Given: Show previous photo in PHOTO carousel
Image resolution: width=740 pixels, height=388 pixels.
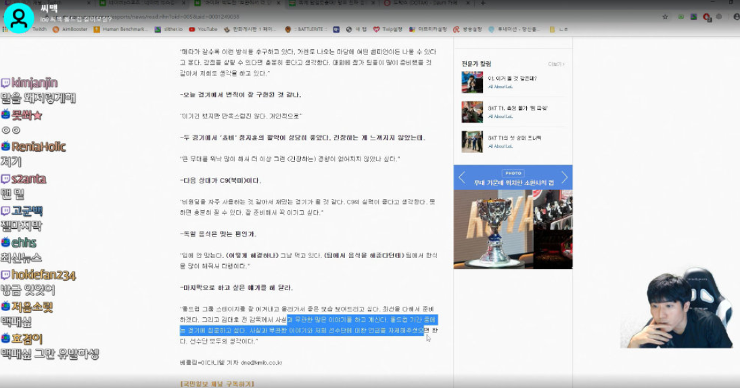Looking at the screenshot, I should 462,178.
